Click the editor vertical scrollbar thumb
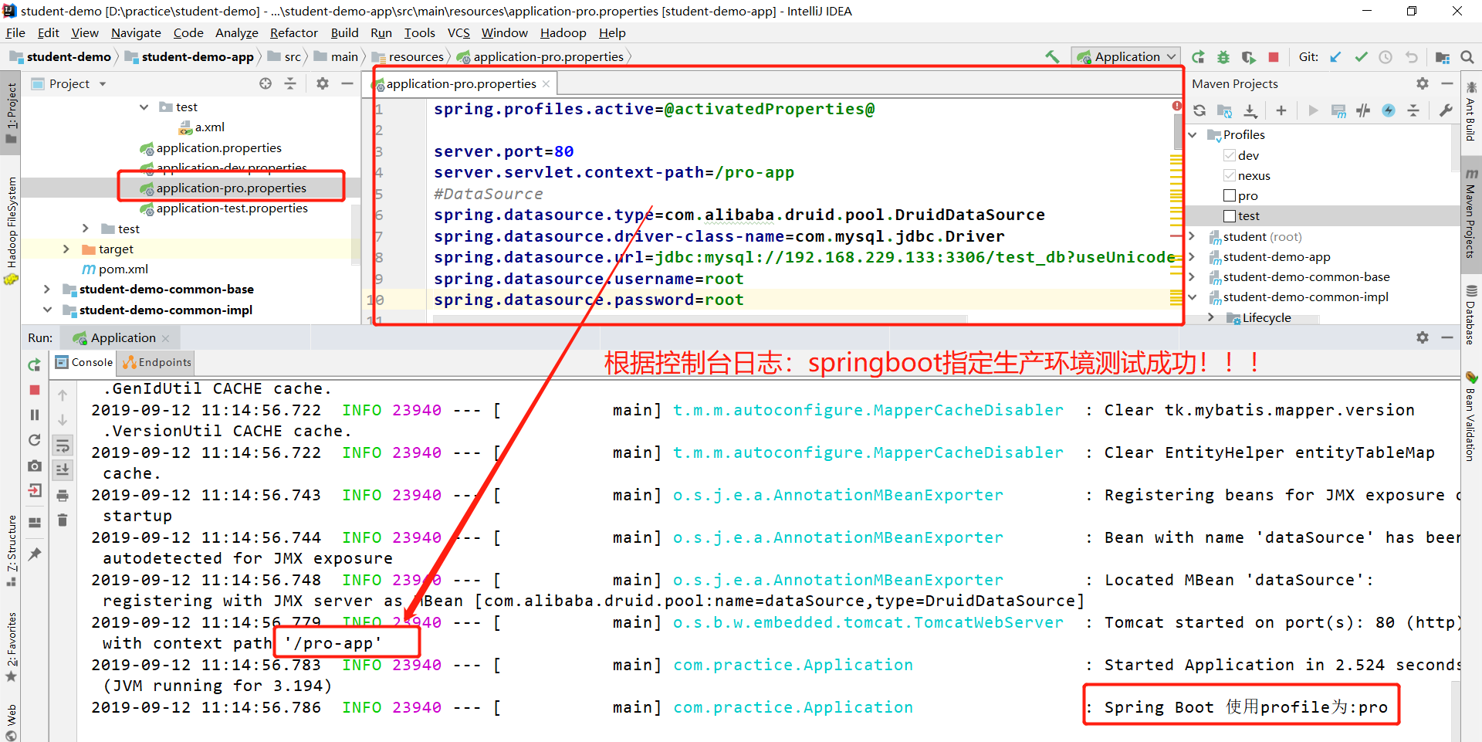 point(1177,131)
